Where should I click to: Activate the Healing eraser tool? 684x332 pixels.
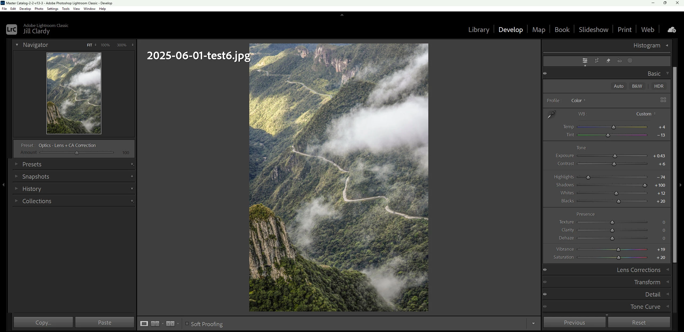click(x=608, y=61)
